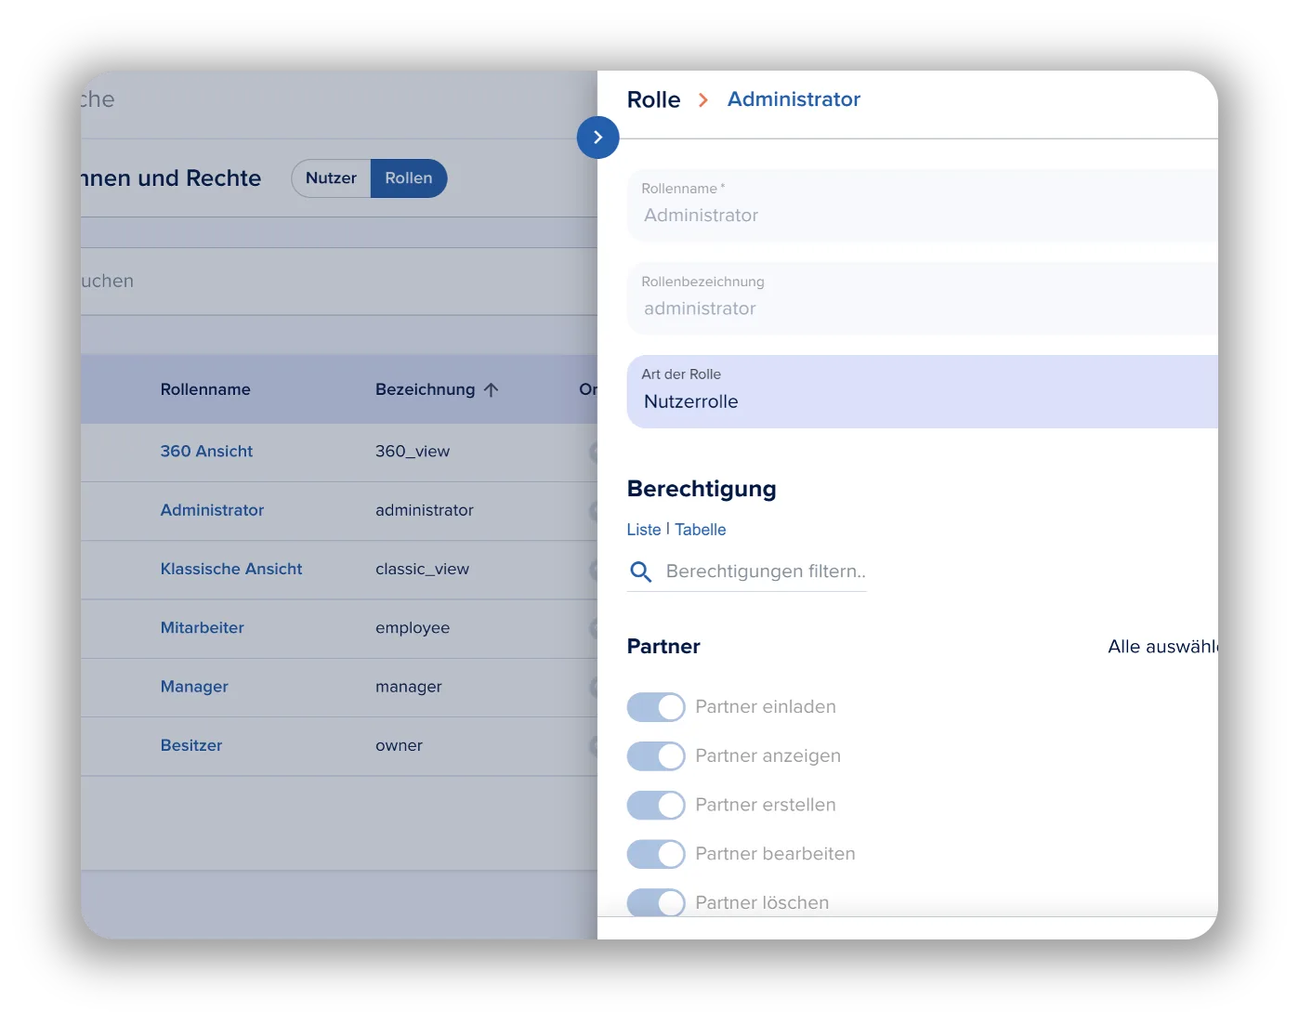Click the 360_view cell

413,452
